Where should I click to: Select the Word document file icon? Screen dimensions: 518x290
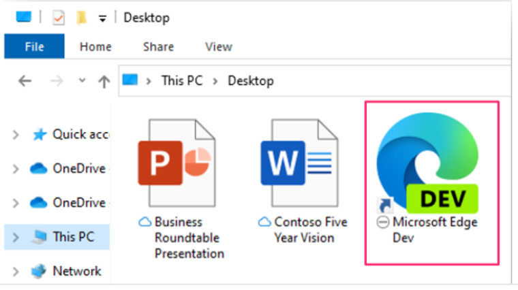point(300,163)
